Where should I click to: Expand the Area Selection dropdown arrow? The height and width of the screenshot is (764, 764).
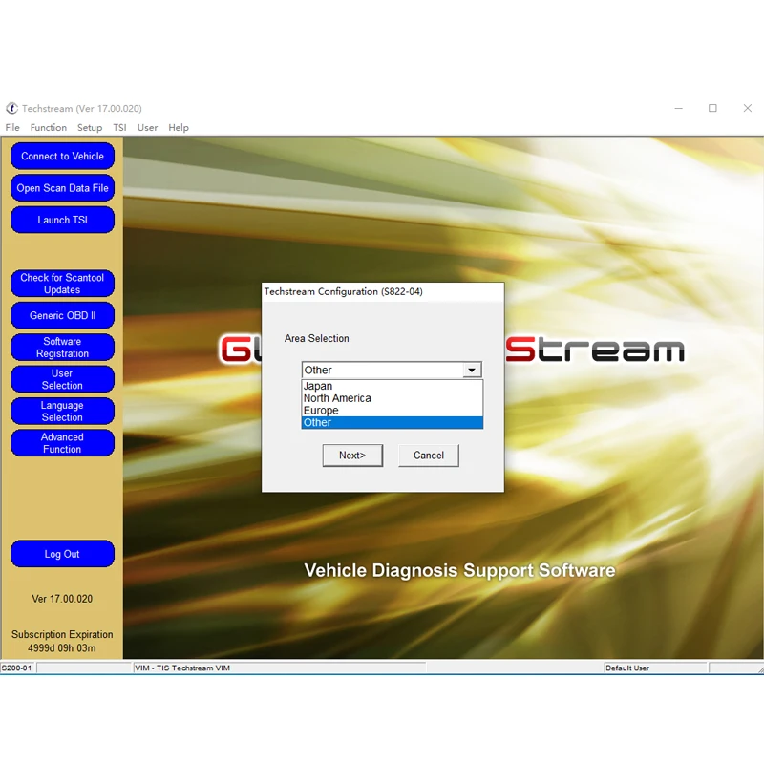[x=472, y=371]
